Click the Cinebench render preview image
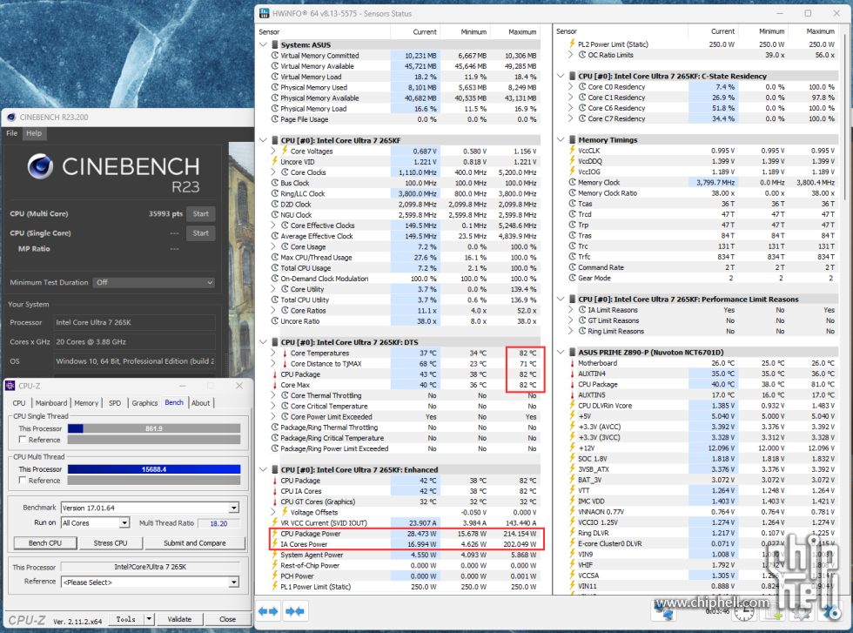 [x=242, y=259]
